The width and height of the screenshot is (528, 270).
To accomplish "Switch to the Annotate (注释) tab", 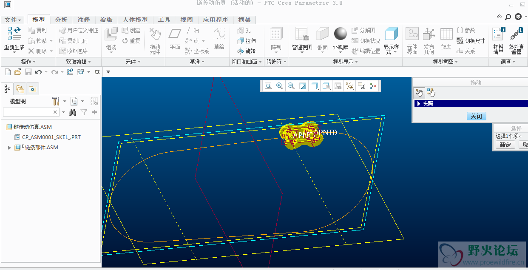I will click(x=84, y=20).
